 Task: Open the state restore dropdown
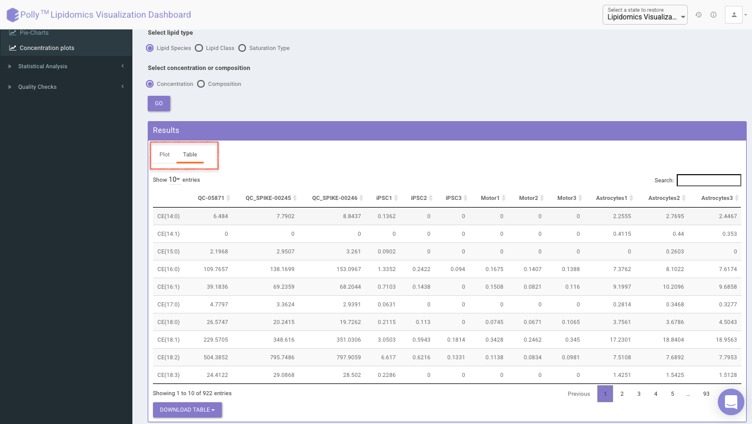pyautogui.click(x=645, y=15)
